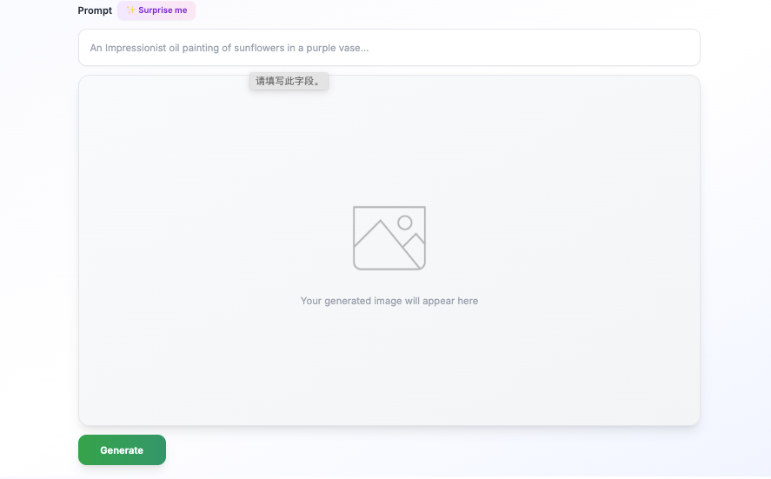
Task: Click the Prompt label
Action: click(x=95, y=10)
